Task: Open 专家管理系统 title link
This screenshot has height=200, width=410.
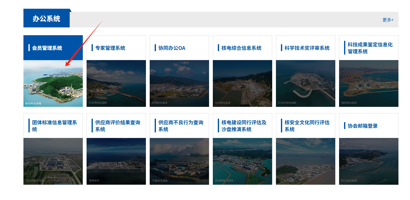Action: [x=110, y=48]
